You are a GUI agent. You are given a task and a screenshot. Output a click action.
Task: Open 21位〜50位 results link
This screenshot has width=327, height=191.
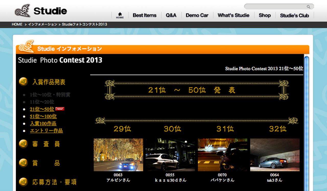tap(42, 109)
